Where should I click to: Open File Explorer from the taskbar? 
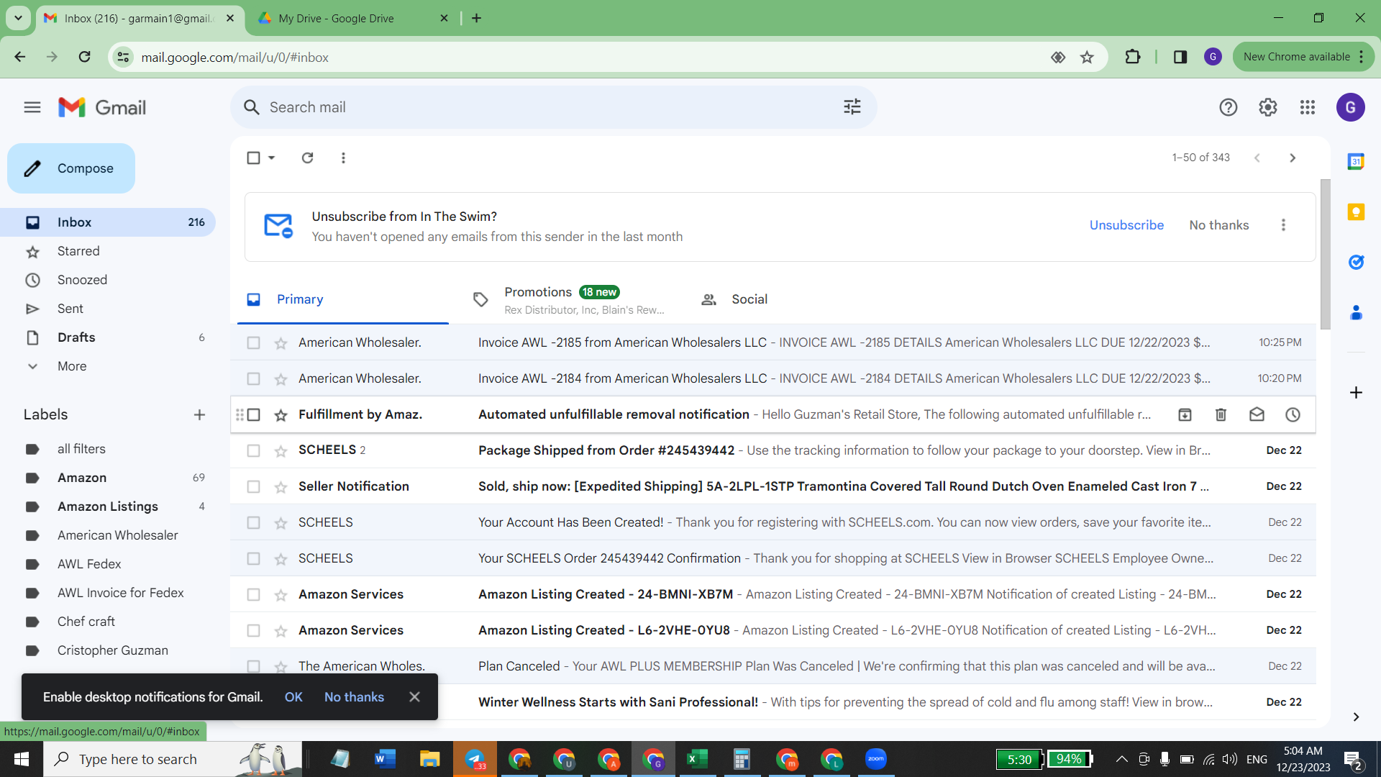(x=429, y=759)
